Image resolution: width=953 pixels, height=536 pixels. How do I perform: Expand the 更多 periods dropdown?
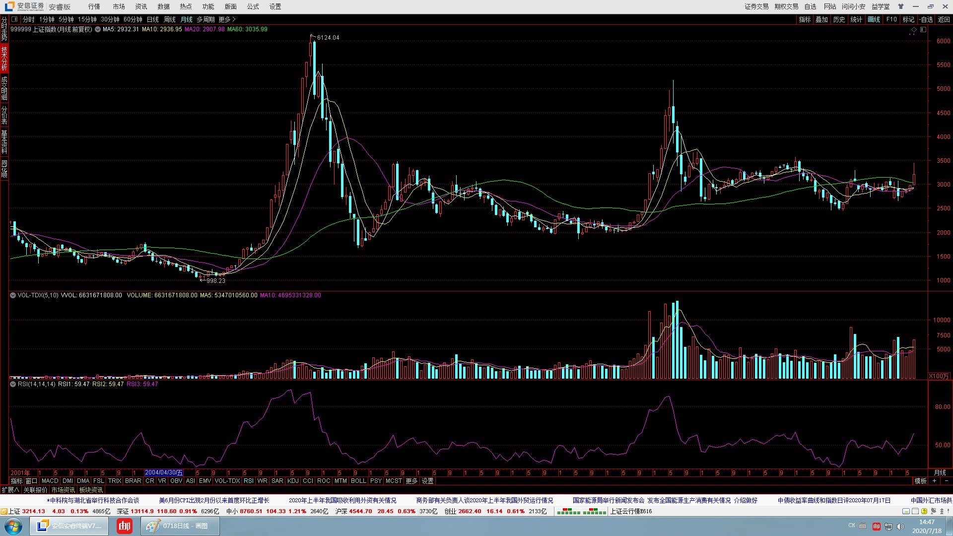[227, 19]
